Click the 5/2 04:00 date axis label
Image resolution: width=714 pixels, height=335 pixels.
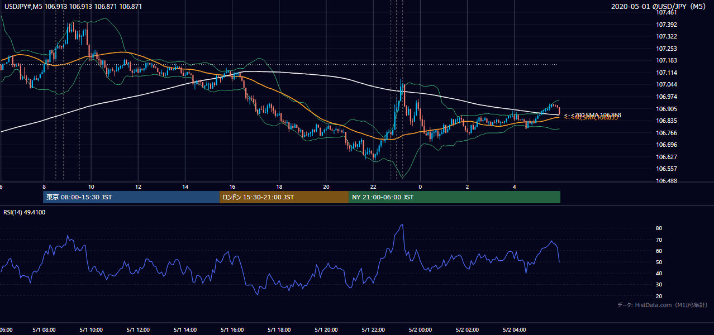point(514,330)
